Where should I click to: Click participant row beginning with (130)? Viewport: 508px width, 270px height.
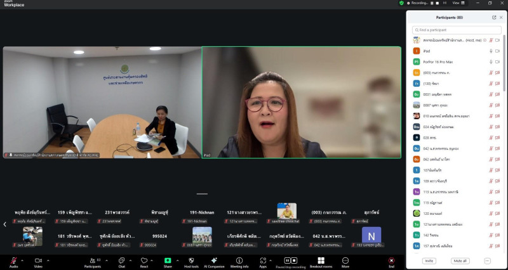point(457,84)
